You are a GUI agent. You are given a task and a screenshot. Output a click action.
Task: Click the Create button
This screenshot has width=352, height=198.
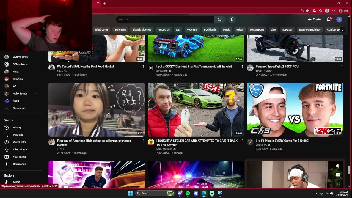(x=314, y=19)
